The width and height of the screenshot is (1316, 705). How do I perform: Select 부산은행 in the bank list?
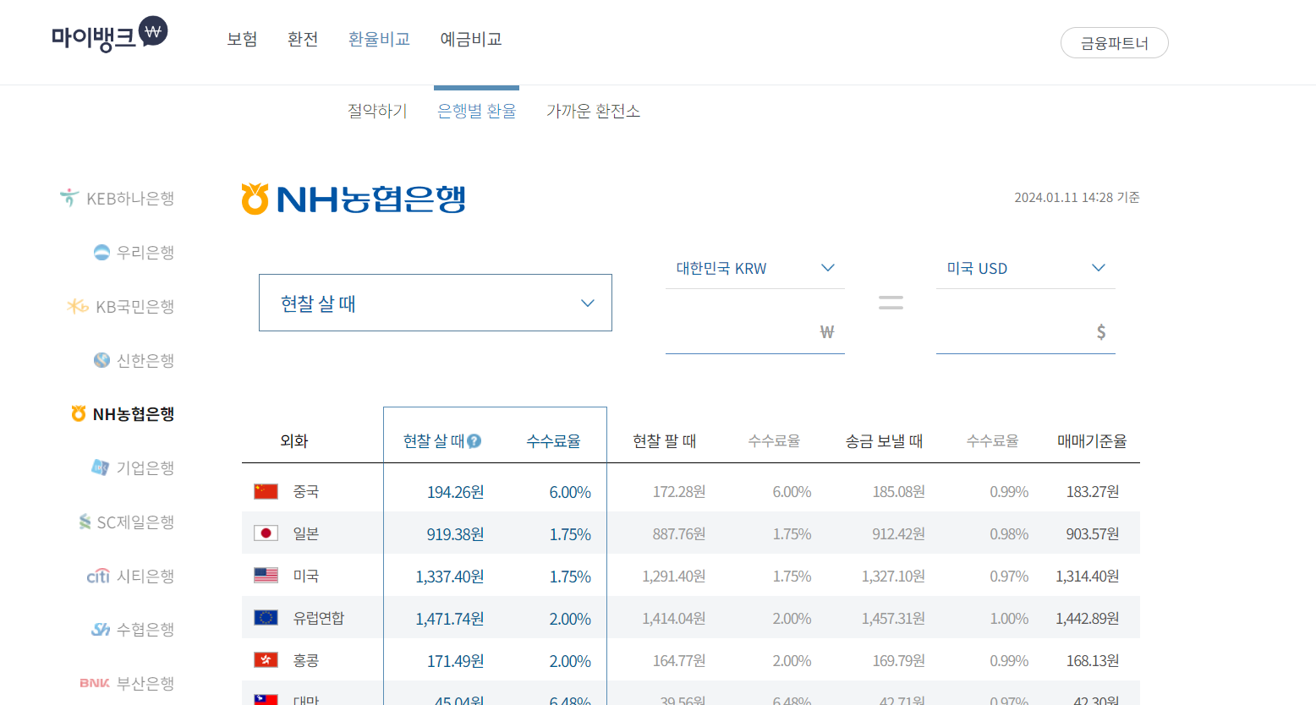(145, 684)
